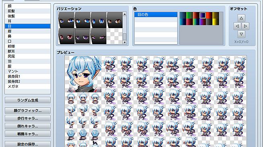Pick the brownish-red swatch in first row
The image size is (263, 147).
[x=196, y=15]
